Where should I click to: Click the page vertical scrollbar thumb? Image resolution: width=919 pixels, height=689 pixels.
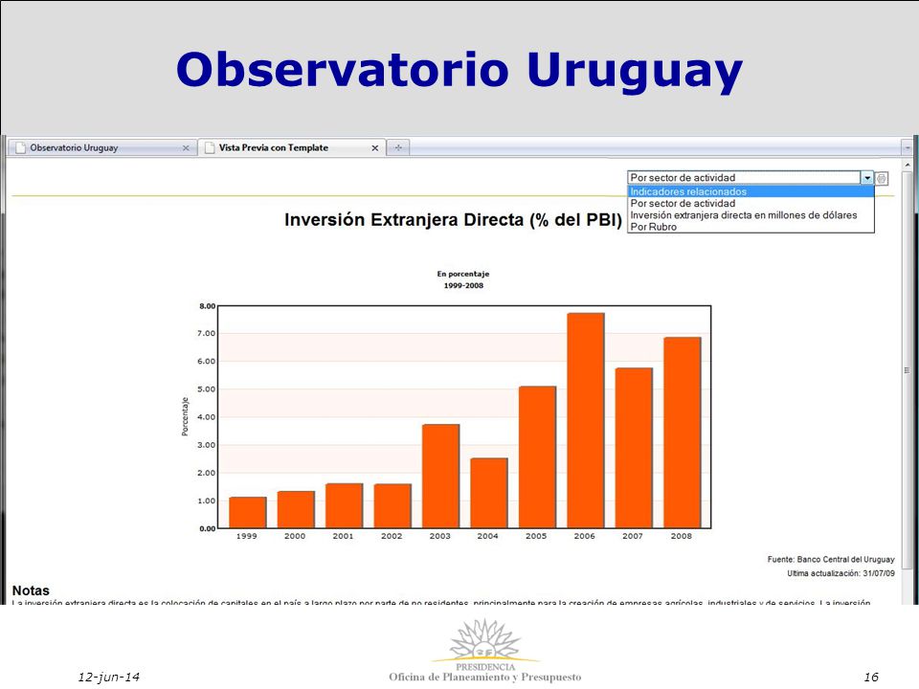[x=907, y=370]
